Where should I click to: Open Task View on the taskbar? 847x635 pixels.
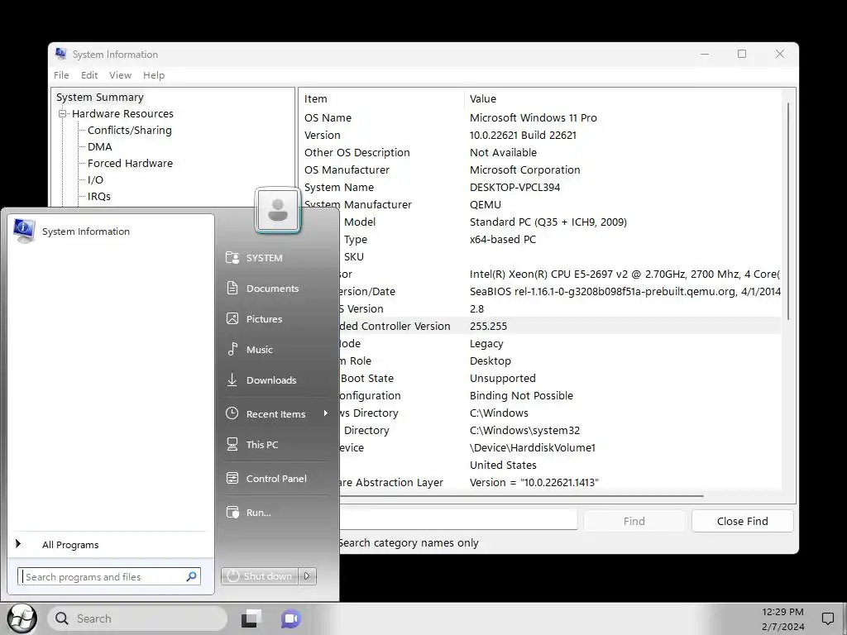(251, 618)
